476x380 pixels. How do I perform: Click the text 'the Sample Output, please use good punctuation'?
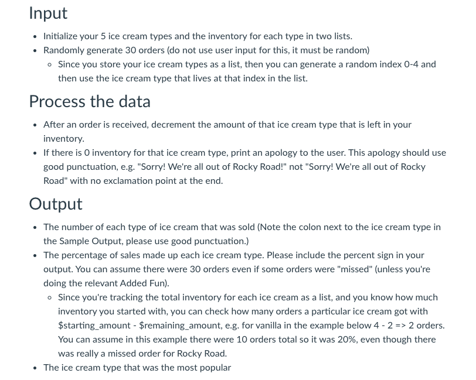click(146, 241)
